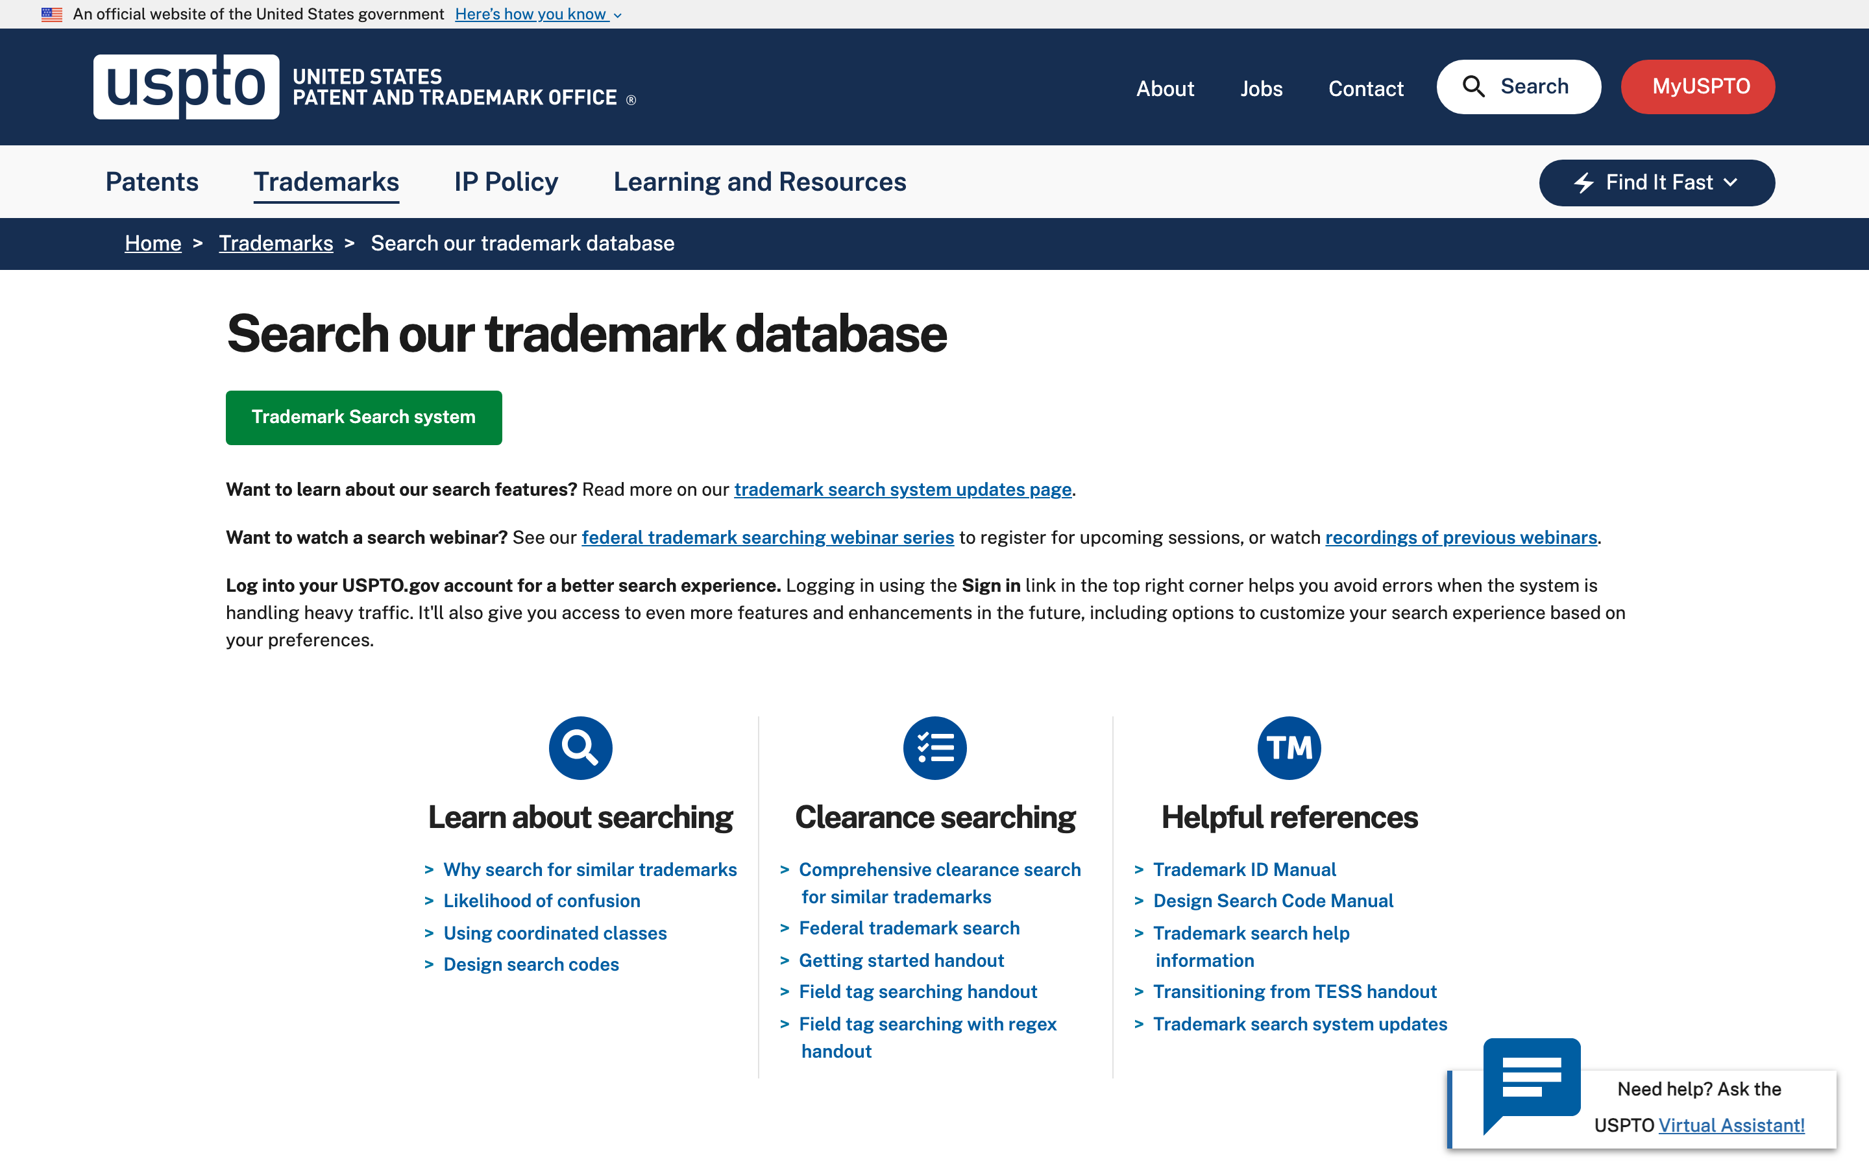The height and width of the screenshot is (1168, 1869).
Task: Open the Patents menu
Action: coord(152,182)
